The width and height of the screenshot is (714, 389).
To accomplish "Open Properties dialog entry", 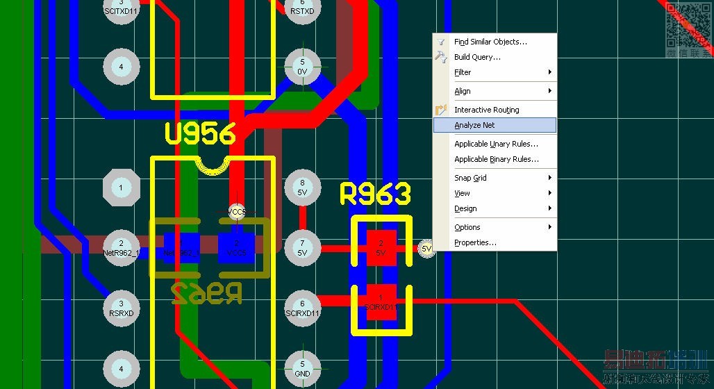I will coord(495,243).
